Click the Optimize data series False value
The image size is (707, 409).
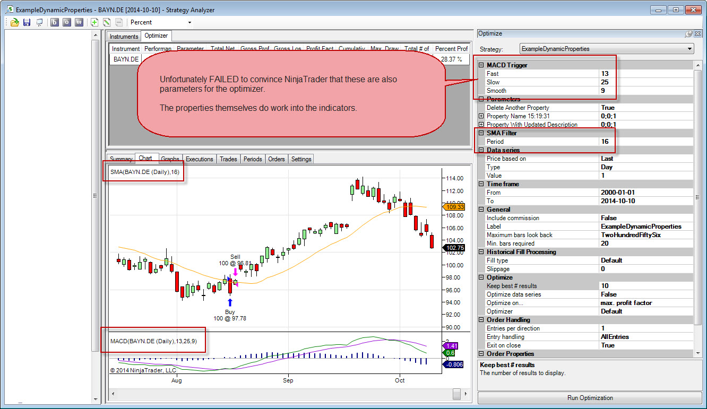point(646,294)
